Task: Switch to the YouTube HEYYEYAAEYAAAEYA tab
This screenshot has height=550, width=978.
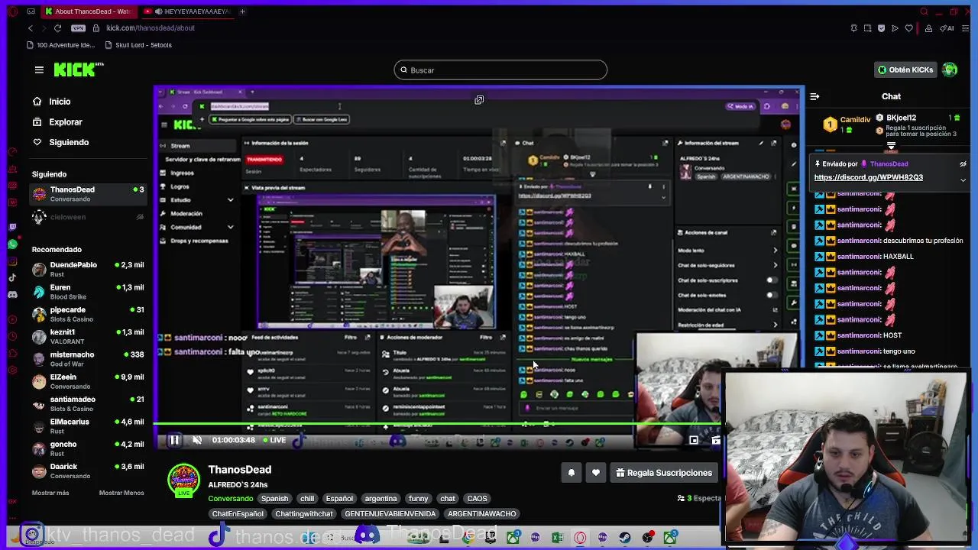Action: (x=186, y=11)
